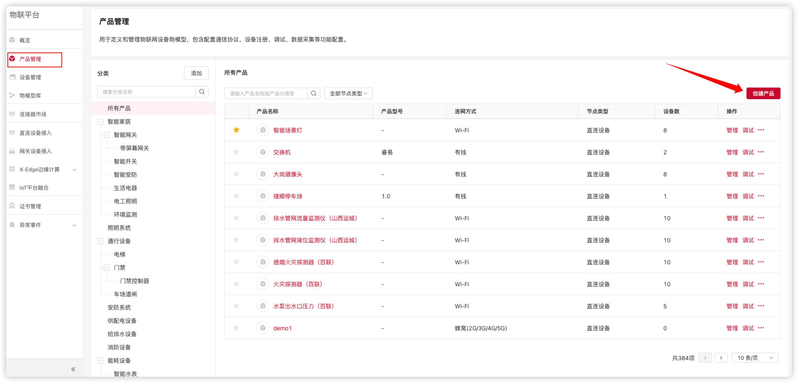Go to next page arrow
The height and width of the screenshot is (383, 798).
tap(721, 358)
